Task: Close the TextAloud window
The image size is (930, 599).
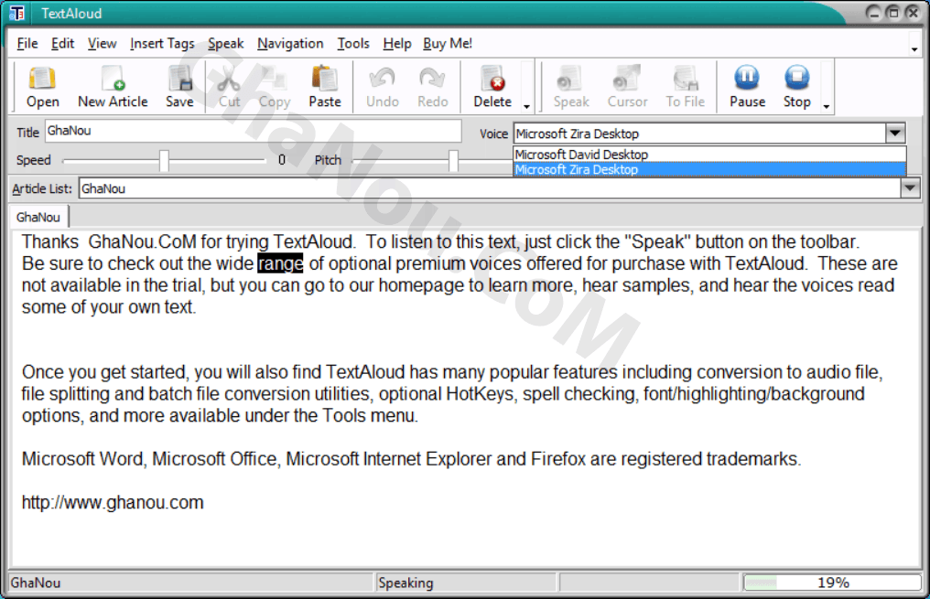Action: point(913,13)
